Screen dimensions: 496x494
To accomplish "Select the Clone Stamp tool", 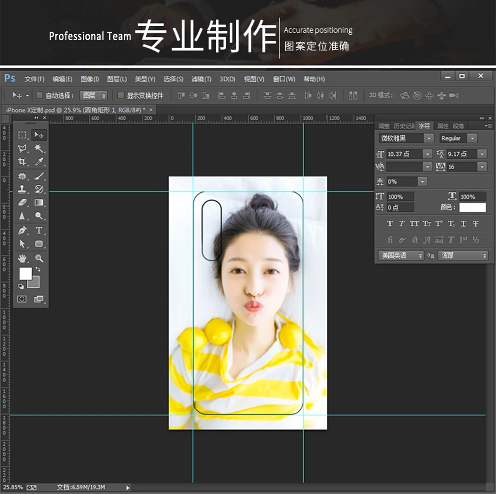I will pyautogui.click(x=22, y=189).
